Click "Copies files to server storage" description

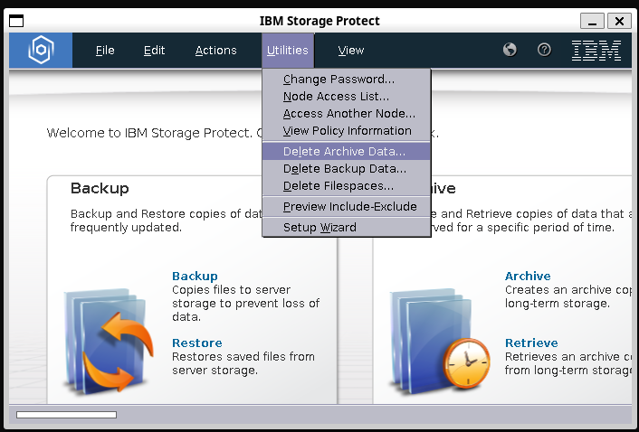tap(246, 303)
